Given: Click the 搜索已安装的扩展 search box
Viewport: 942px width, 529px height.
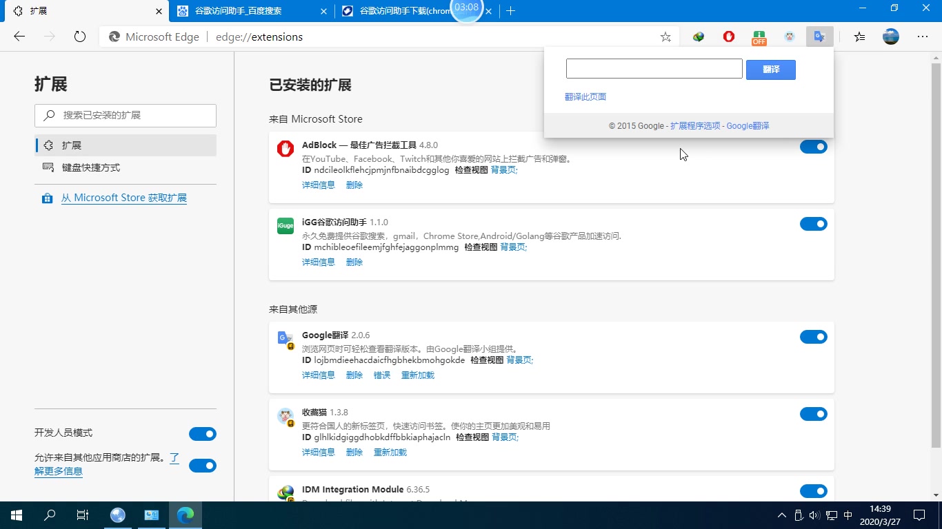Looking at the screenshot, I should [x=126, y=116].
